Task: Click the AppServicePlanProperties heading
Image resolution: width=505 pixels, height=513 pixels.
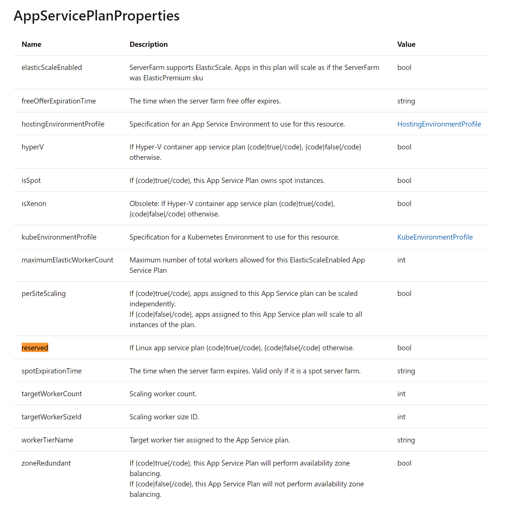Action: pyautogui.click(x=97, y=16)
